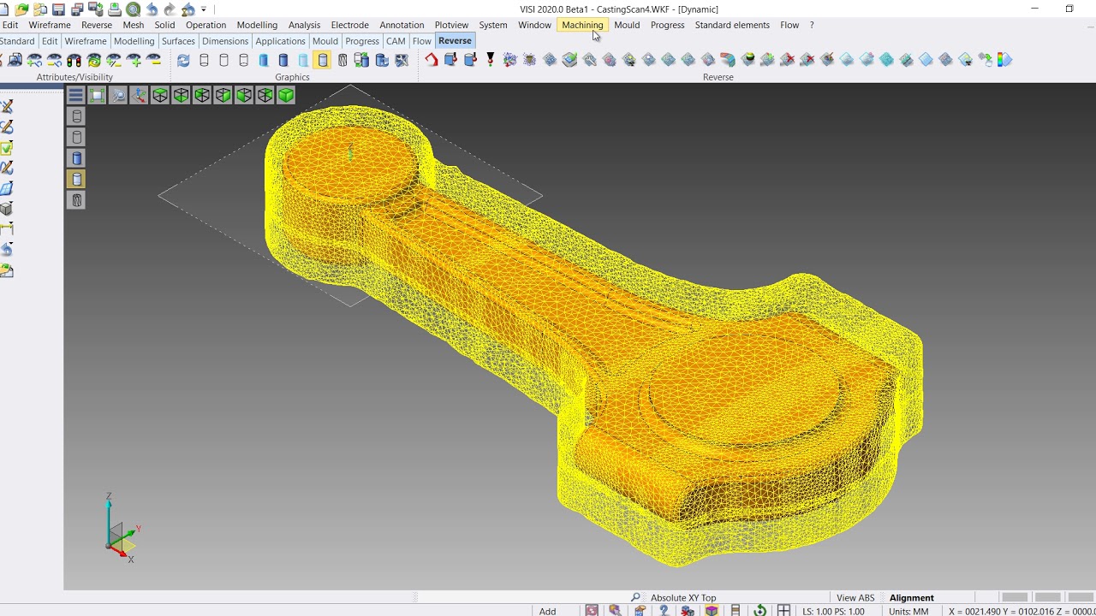Click the dark sphere on mesh icon

(748, 60)
